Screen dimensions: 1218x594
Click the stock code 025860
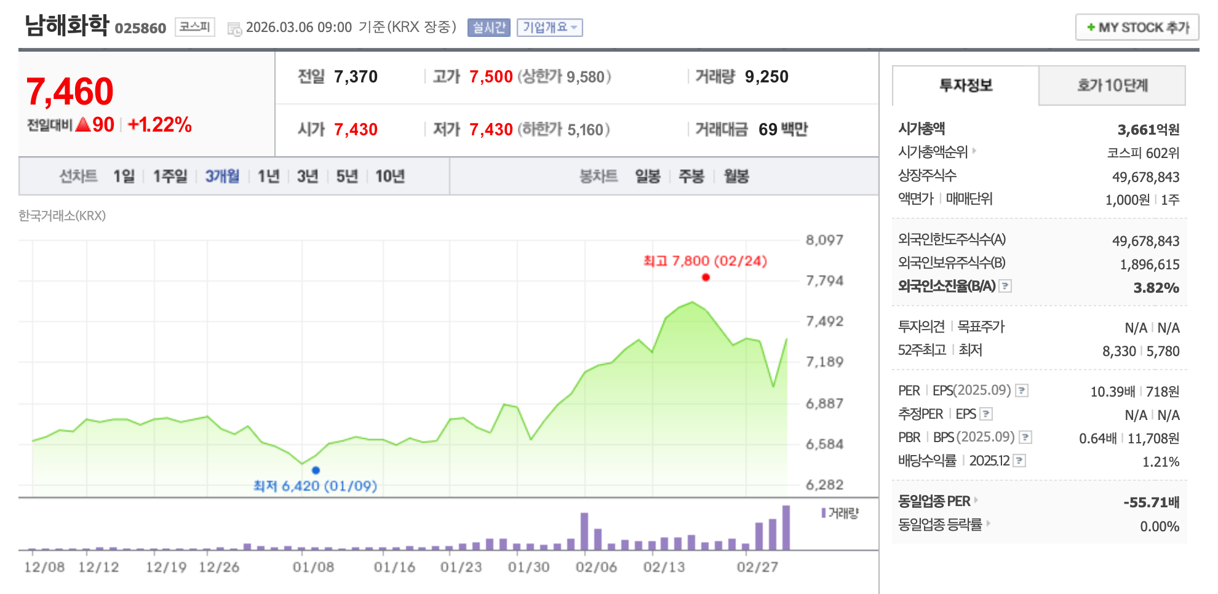pos(140,28)
